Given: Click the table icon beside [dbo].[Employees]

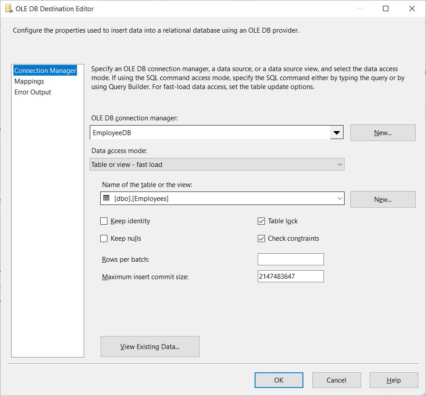Looking at the screenshot, I should (x=106, y=198).
